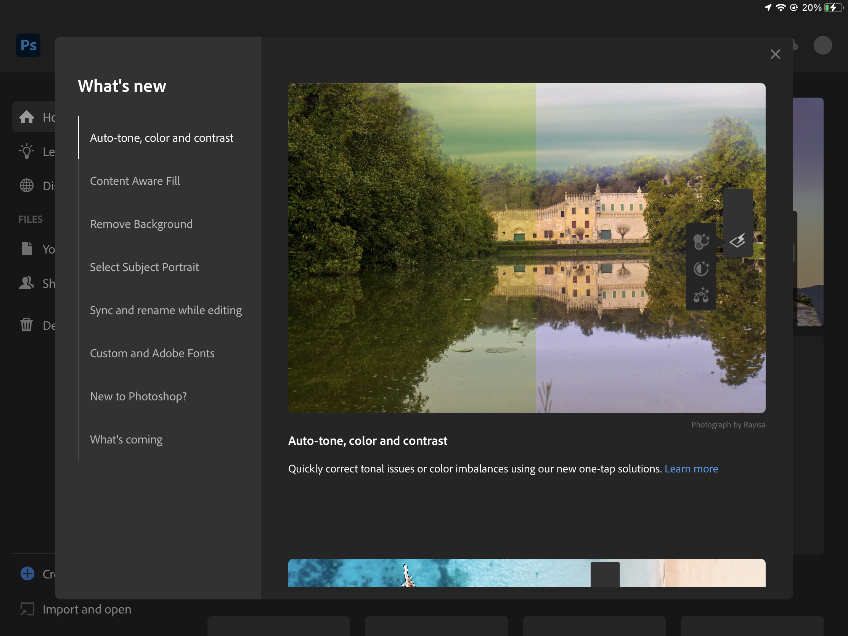The image size is (848, 636).
Task: Click the Import and open icon
Action: click(x=27, y=609)
